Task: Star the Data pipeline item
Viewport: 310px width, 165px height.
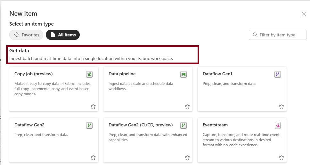Action: point(187,107)
